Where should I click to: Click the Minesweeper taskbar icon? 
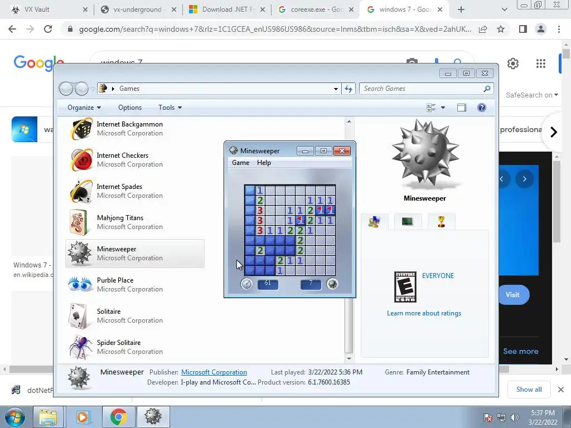pos(153,417)
